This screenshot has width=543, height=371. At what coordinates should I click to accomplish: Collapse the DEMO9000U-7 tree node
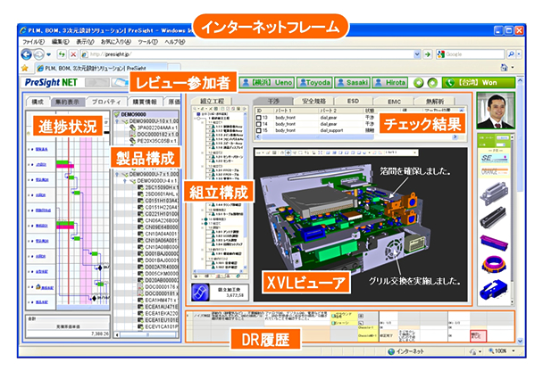117,174
